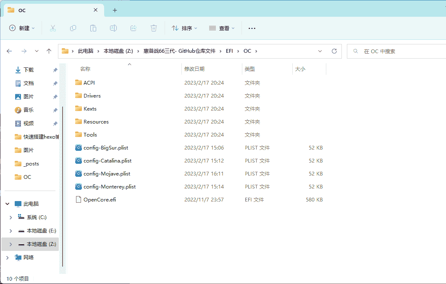Image resolution: width=446 pixels, height=284 pixels.
Task: Collapse the 此电脑 tree node
Action: [7, 204]
